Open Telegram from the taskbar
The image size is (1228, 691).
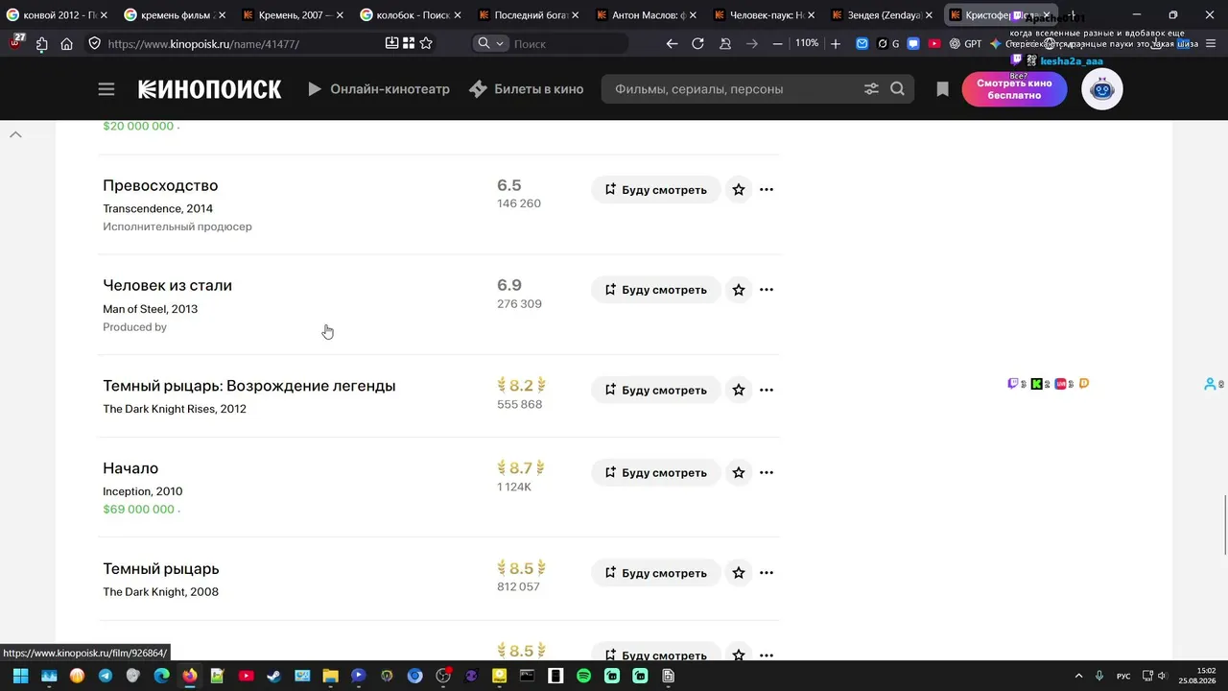[x=105, y=676]
